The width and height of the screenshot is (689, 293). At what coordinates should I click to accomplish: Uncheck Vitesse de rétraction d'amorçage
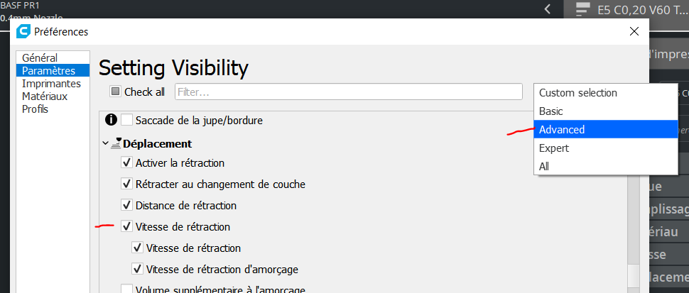pos(138,268)
